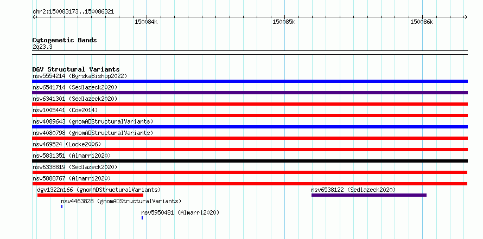The width and height of the screenshot is (483, 239).
Task: Select the red bar under nsv4080798
Action: pyautogui.click(x=250, y=138)
